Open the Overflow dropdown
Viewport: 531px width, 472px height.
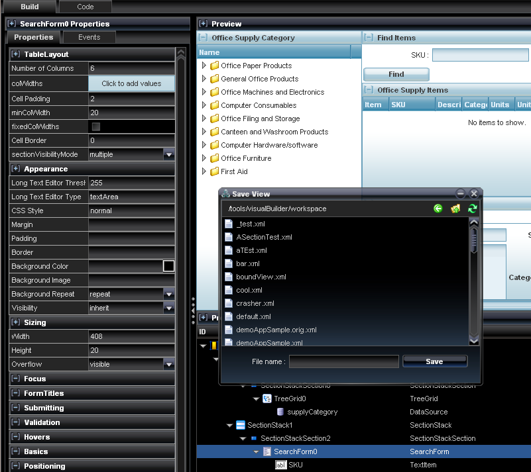(x=168, y=364)
